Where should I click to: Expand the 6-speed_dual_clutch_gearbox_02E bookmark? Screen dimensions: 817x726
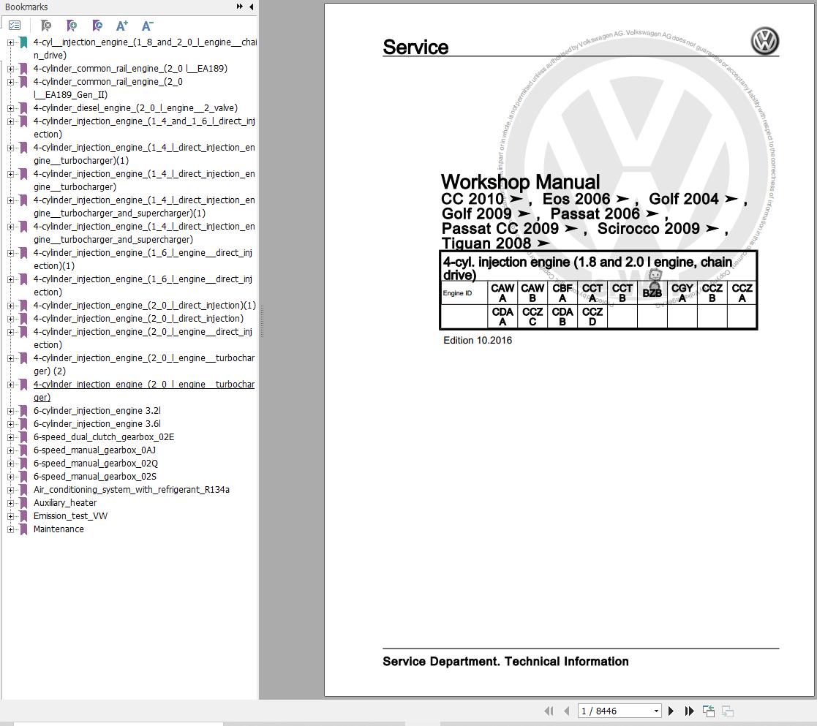tap(10, 437)
